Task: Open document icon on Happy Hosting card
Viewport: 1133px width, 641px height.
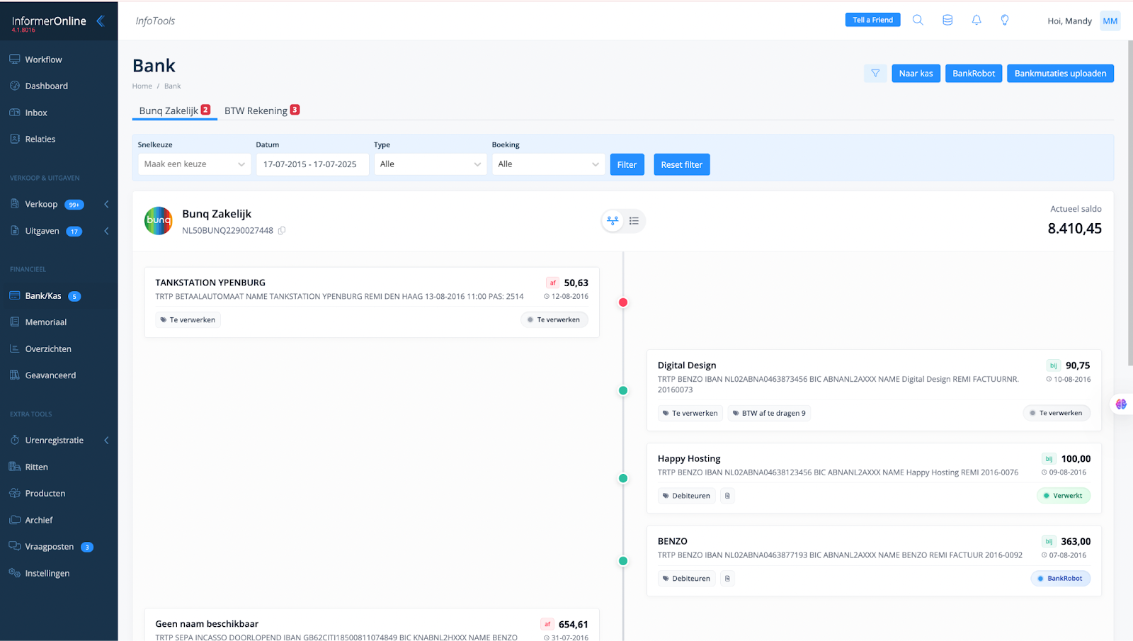Action: pos(727,496)
